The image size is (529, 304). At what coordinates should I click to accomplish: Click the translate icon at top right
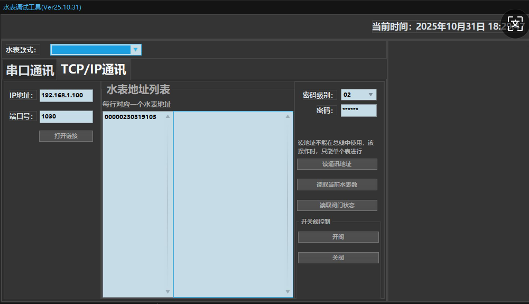pyautogui.click(x=515, y=24)
